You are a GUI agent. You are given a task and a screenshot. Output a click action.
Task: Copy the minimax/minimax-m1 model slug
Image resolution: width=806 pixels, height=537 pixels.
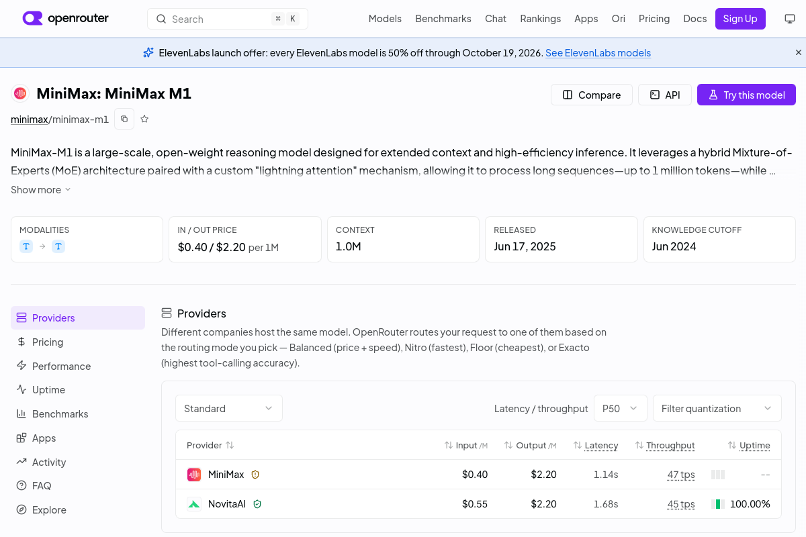pyautogui.click(x=124, y=119)
